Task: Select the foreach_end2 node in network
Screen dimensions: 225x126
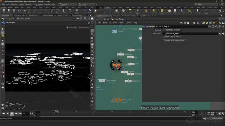Action: tap(118, 100)
